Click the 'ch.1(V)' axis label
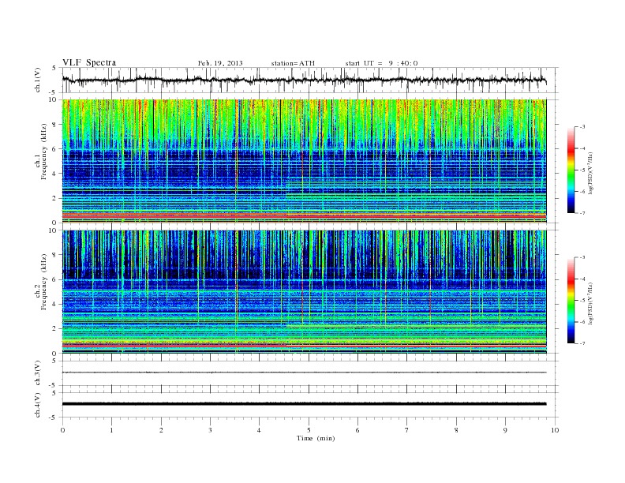Screen dimensions: 625x483 pos(38,80)
